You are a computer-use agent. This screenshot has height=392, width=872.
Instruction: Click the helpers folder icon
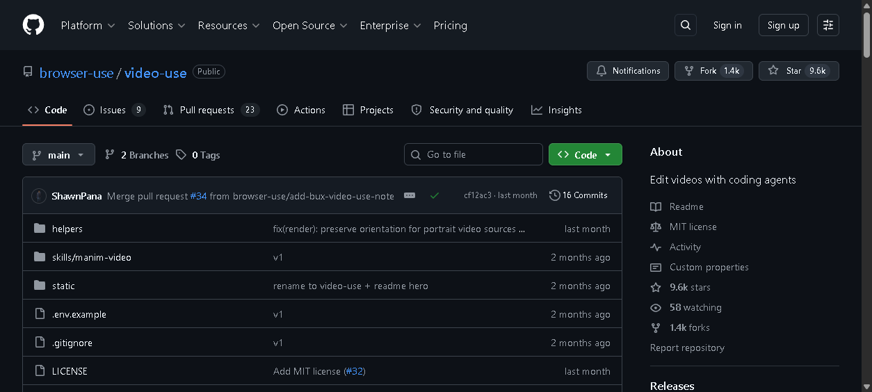click(x=40, y=229)
